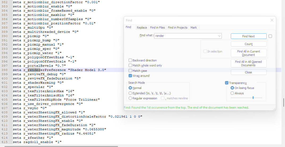Screen dimensions: 285x147
Task: Click Find All in All Opened Documents
Action: point(248,63)
